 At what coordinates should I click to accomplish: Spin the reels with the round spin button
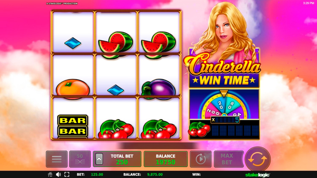(257, 159)
